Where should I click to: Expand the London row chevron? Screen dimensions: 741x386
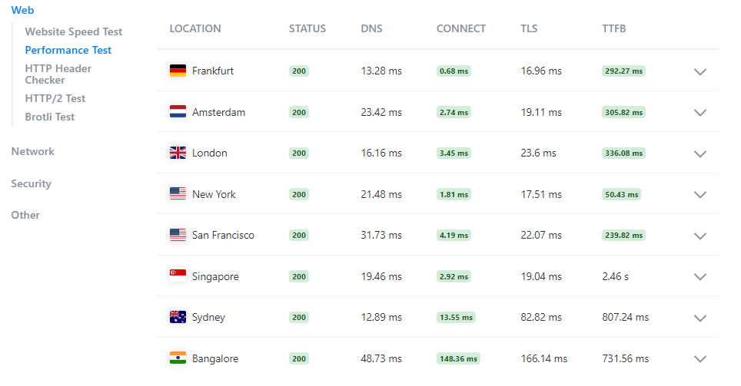[x=699, y=153]
